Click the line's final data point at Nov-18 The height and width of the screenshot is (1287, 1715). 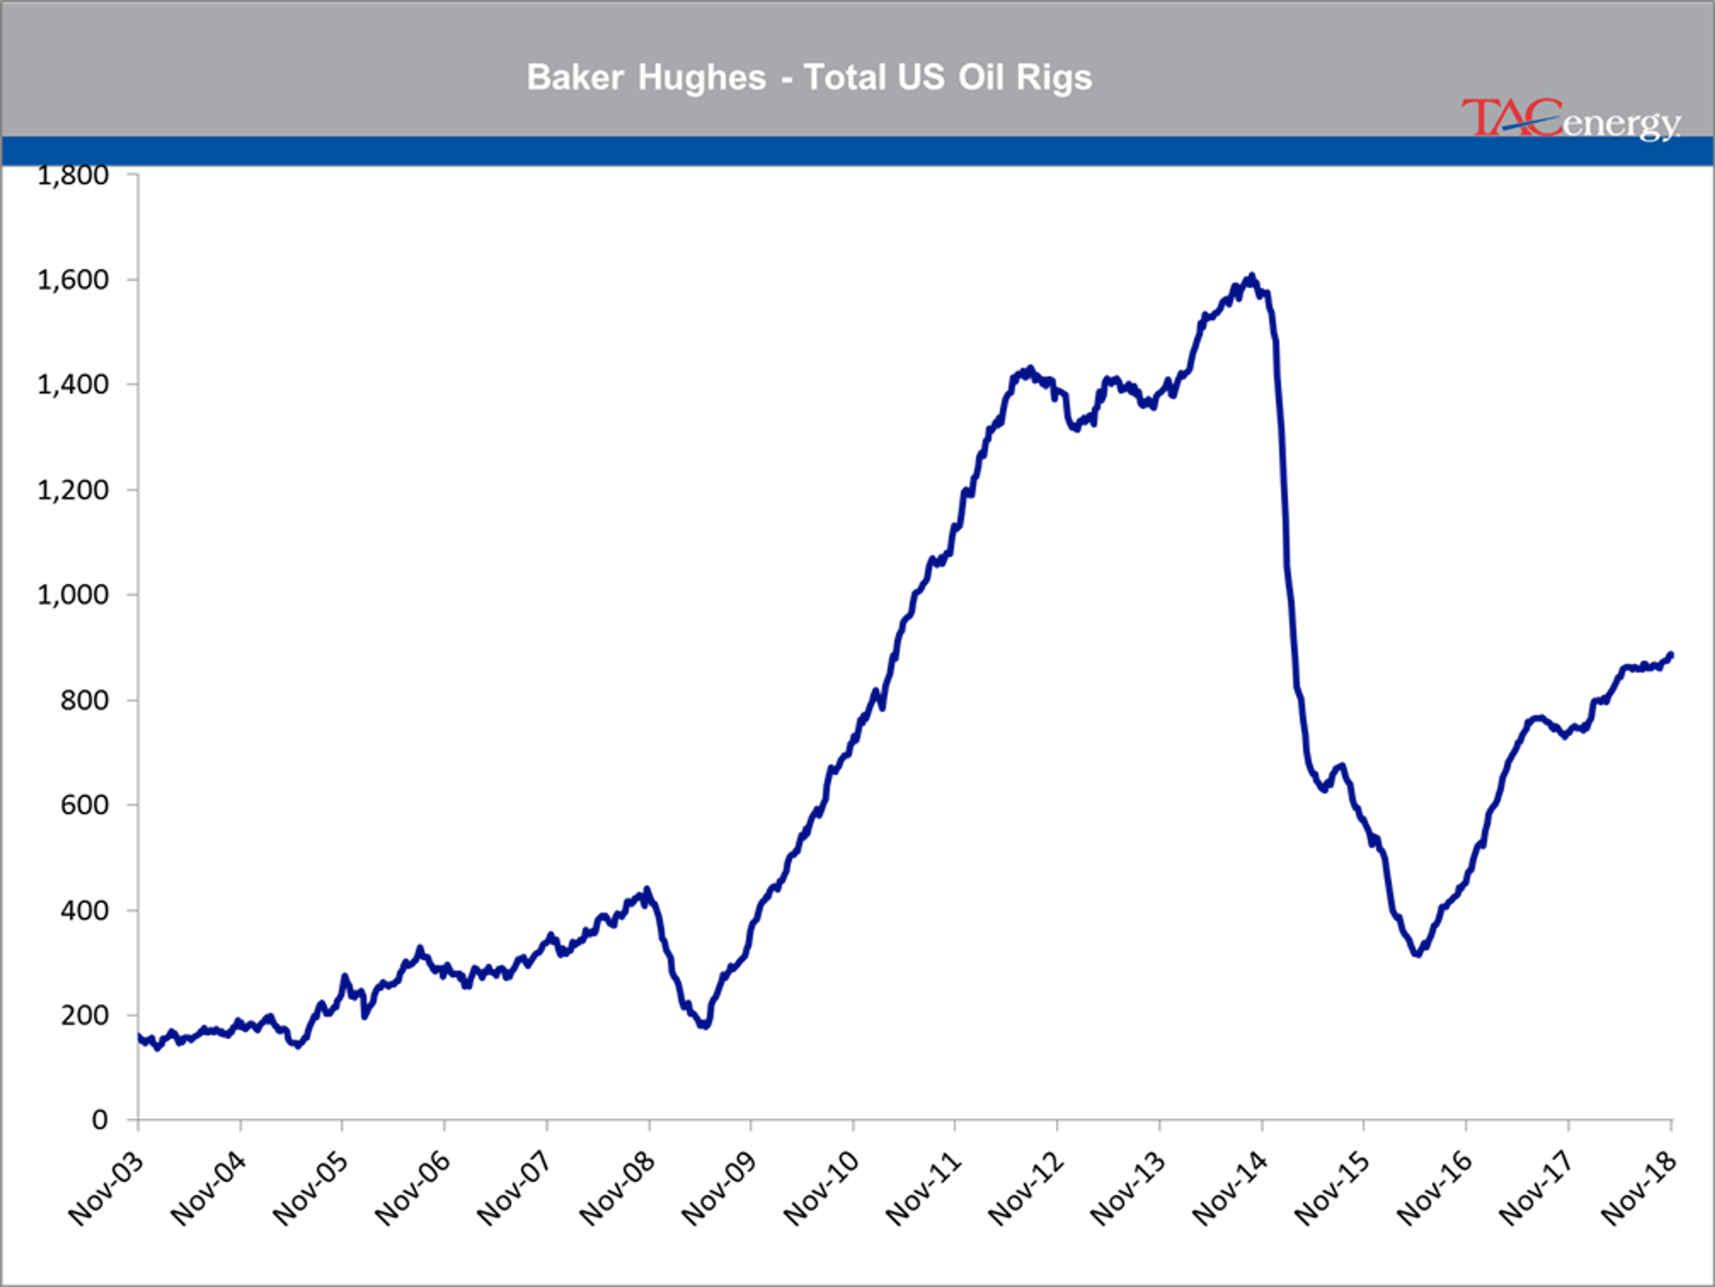(x=1671, y=655)
